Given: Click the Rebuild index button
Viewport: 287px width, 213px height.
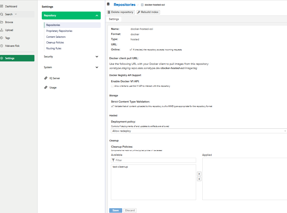Looking at the screenshot, I should (x=148, y=12).
